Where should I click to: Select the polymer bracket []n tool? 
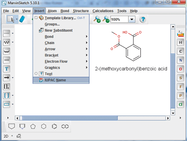point(6,86)
